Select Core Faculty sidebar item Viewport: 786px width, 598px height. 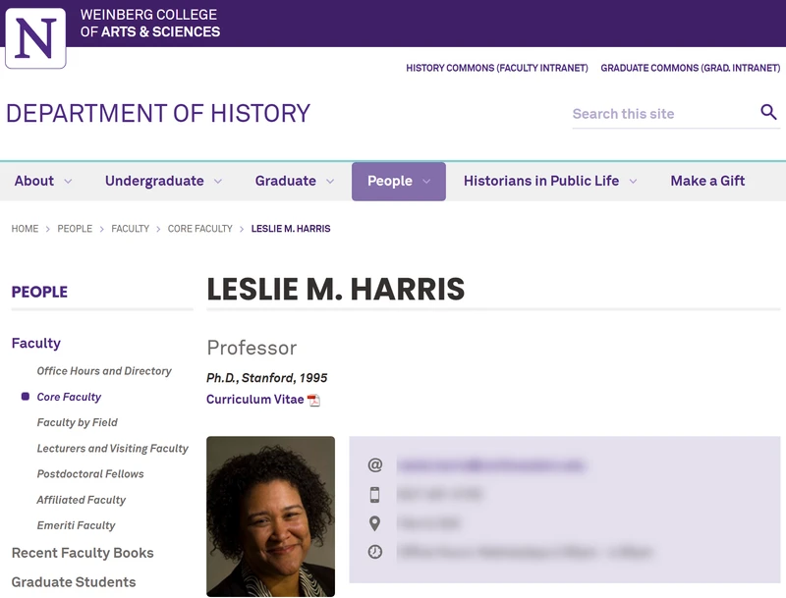click(x=69, y=397)
